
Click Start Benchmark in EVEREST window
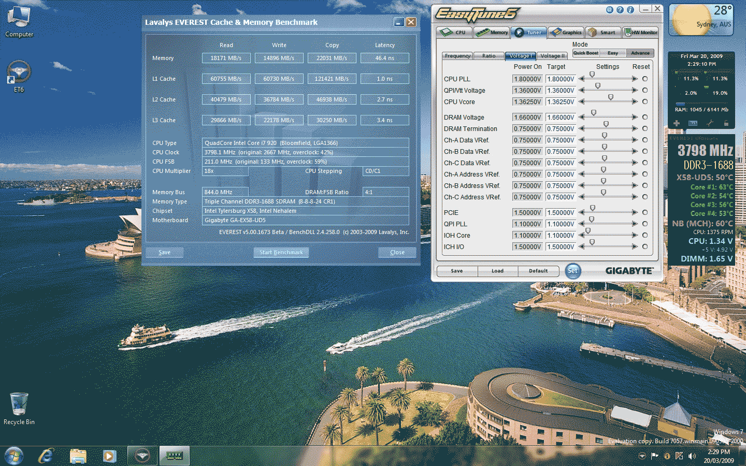pyautogui.click(x=281, y=252)
